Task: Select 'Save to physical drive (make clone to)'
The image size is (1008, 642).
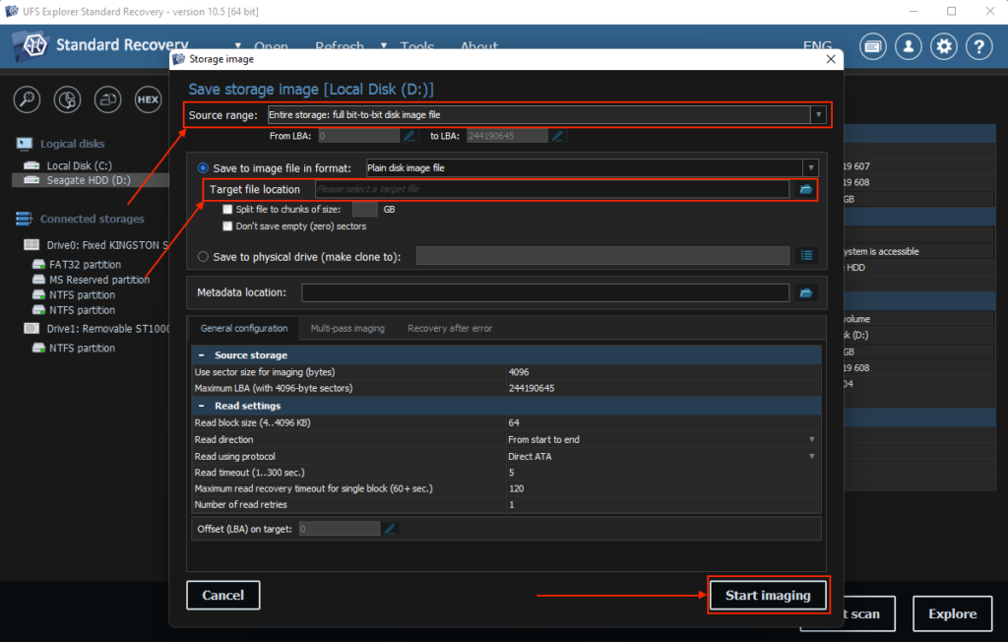Action: pyautogui.click(x=204, y=256)
